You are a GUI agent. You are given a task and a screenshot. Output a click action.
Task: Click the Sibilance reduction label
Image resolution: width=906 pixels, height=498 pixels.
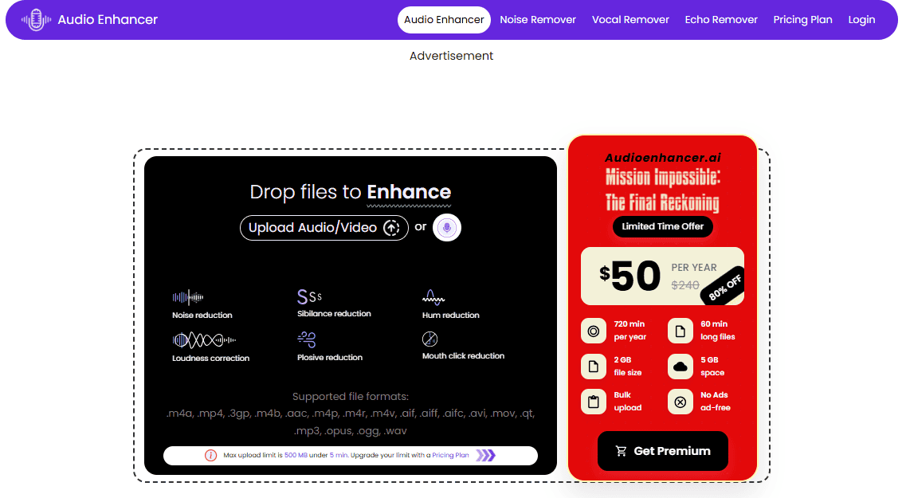(334, 314)
